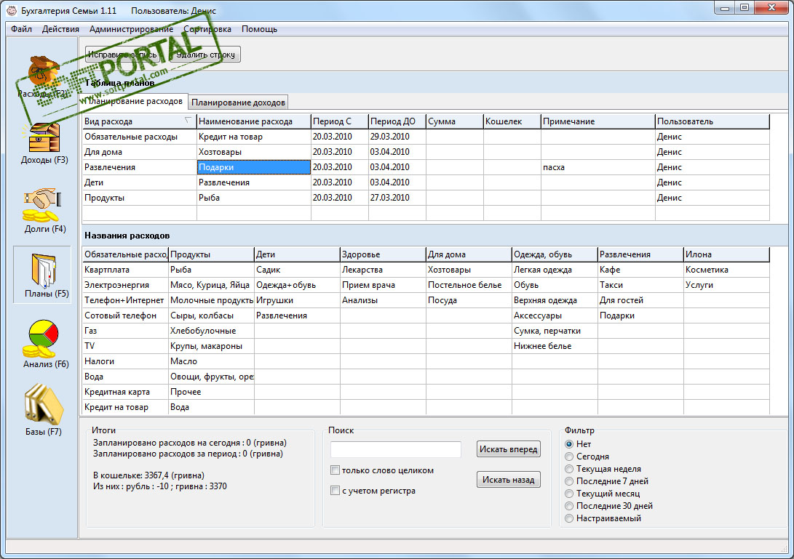Select the Кредит на товар plan row cell

click(x=254, y=137)
